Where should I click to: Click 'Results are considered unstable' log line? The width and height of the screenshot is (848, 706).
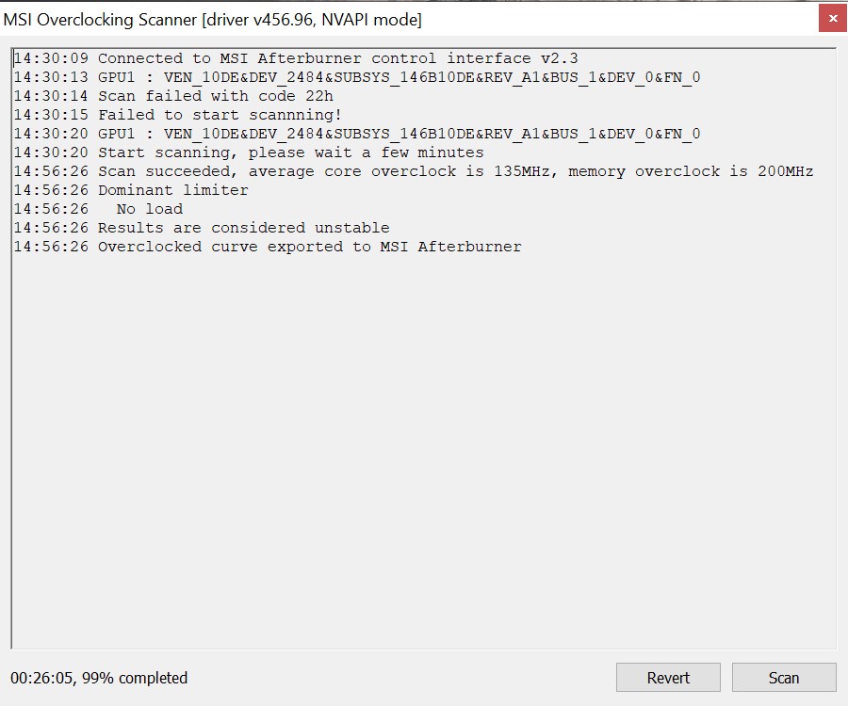click(243, 228)
